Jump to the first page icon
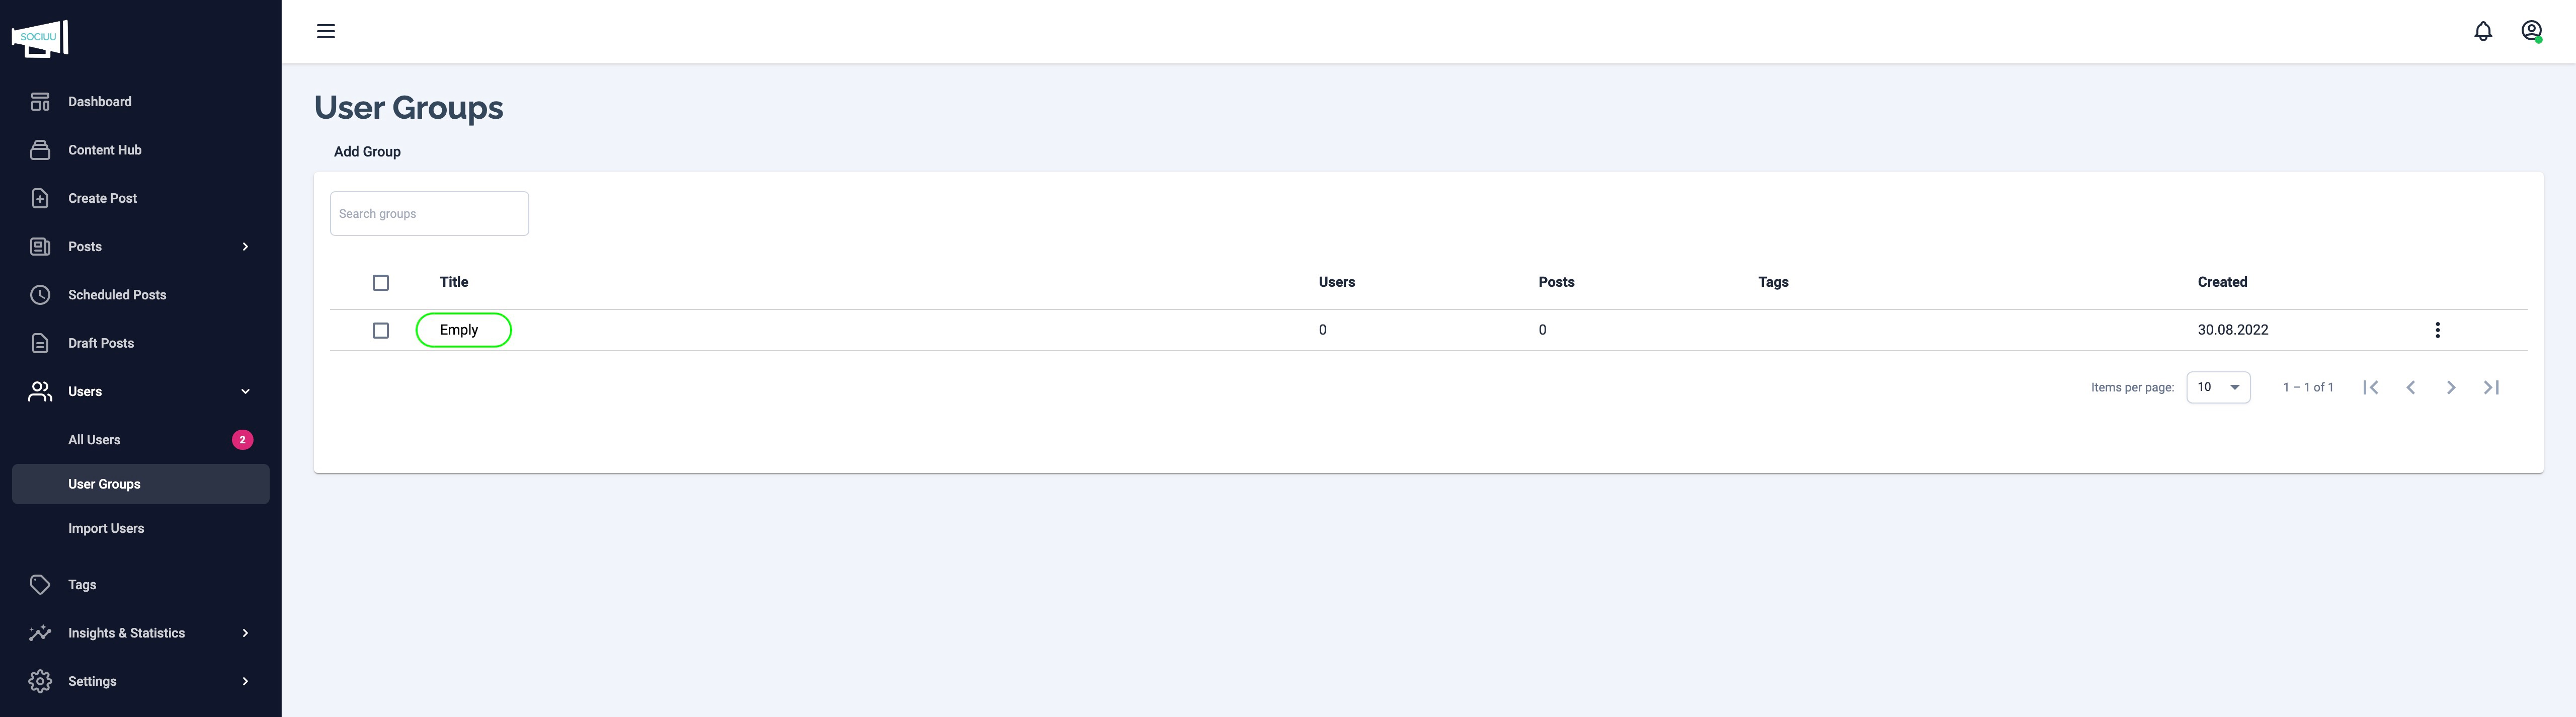 pyautogui.click(x=2370, y=387)
